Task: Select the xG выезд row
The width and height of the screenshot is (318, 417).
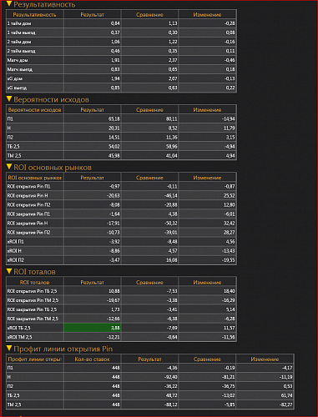Action: [121, 88]
